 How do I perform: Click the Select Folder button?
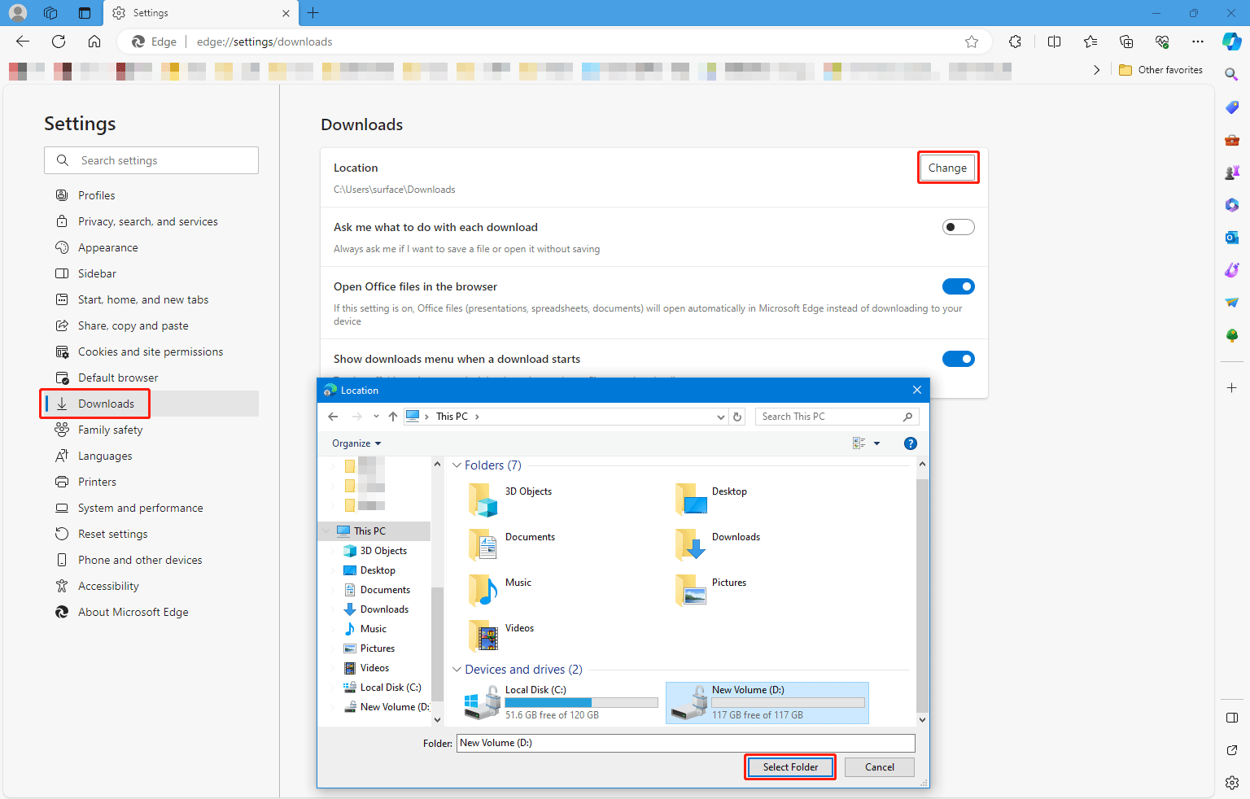[790, 767]
